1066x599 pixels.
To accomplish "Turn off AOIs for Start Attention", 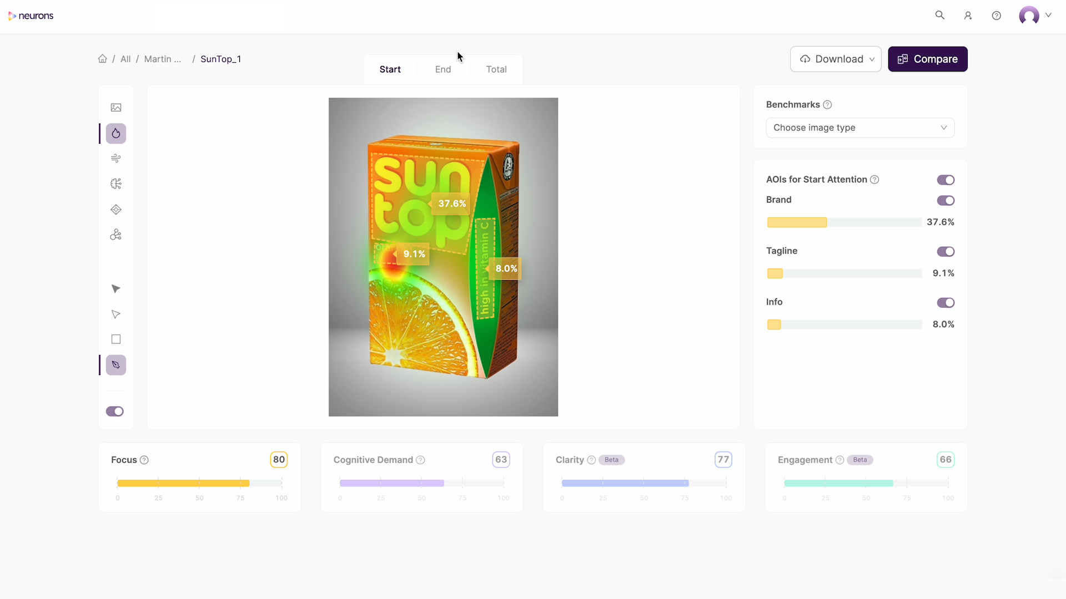I will point(946,180).
